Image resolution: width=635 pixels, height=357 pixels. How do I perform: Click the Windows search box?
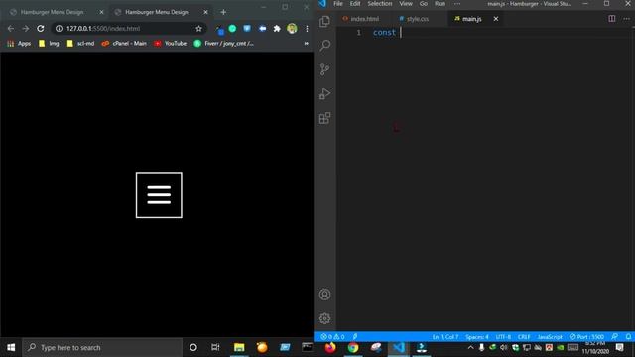(102, 347)
